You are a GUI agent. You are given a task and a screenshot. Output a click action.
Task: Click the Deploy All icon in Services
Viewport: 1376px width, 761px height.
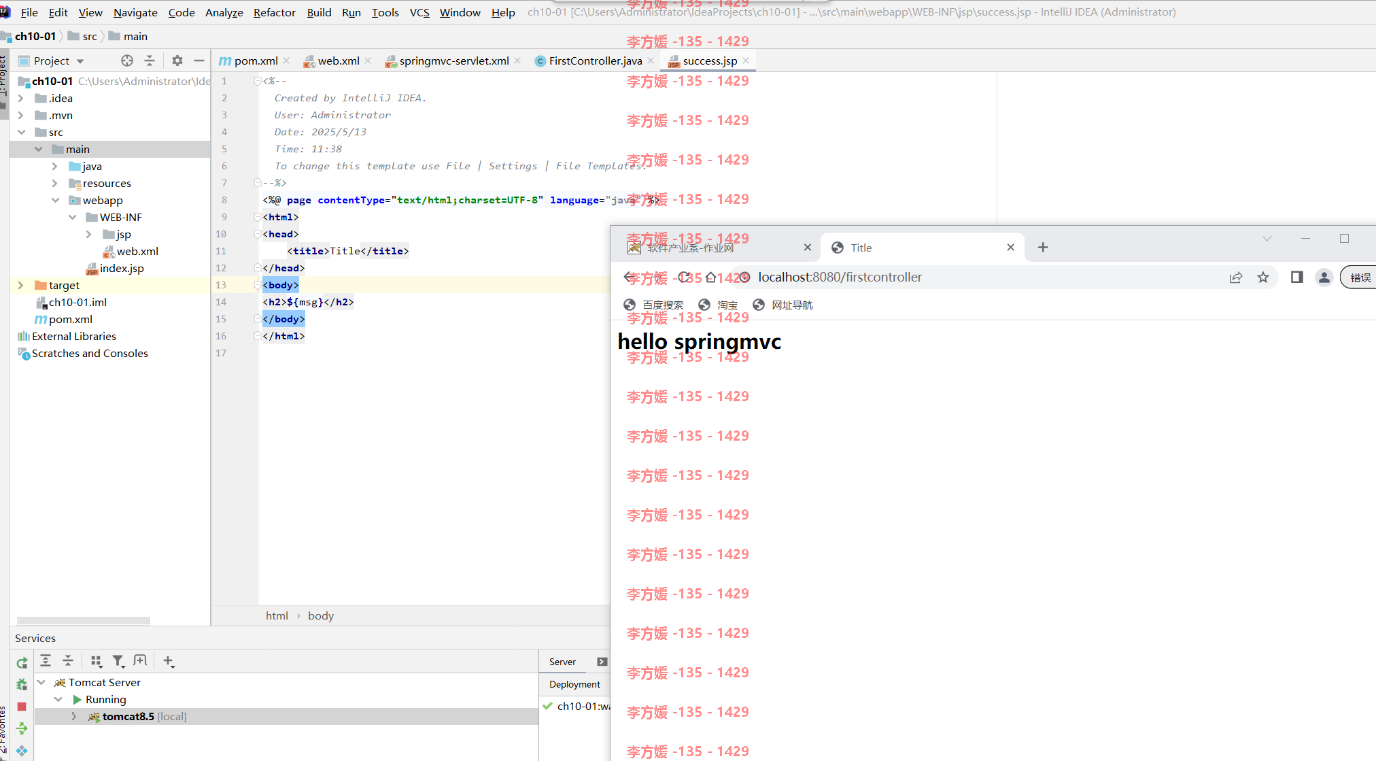point(22,728)
